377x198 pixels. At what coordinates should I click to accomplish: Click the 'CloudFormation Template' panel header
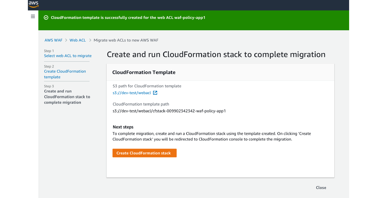[144, 72]
